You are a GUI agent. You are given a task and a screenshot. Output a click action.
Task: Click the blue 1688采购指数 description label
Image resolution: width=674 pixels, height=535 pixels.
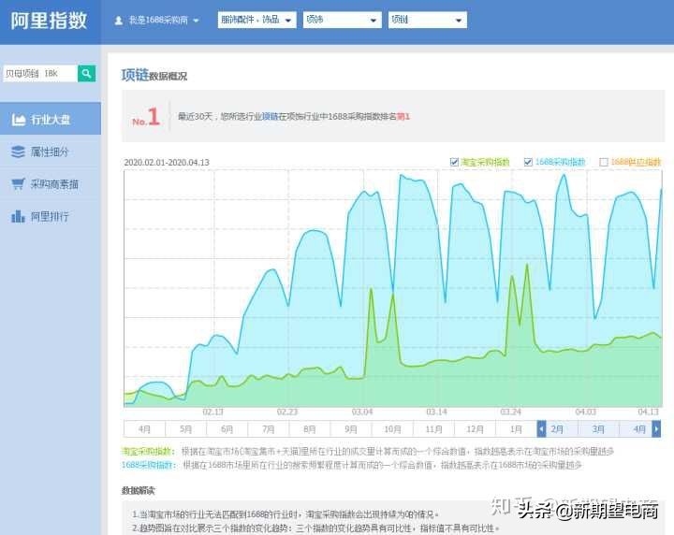149,465
